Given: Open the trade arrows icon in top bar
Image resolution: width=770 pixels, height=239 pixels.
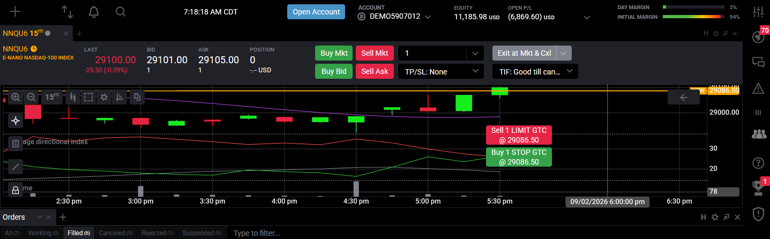Looking at the screenshot, I should click(67, 11).
